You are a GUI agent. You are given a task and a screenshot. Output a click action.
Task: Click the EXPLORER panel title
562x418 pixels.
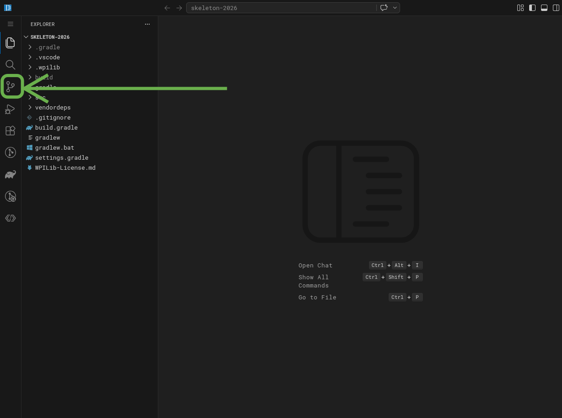(42, 24)
